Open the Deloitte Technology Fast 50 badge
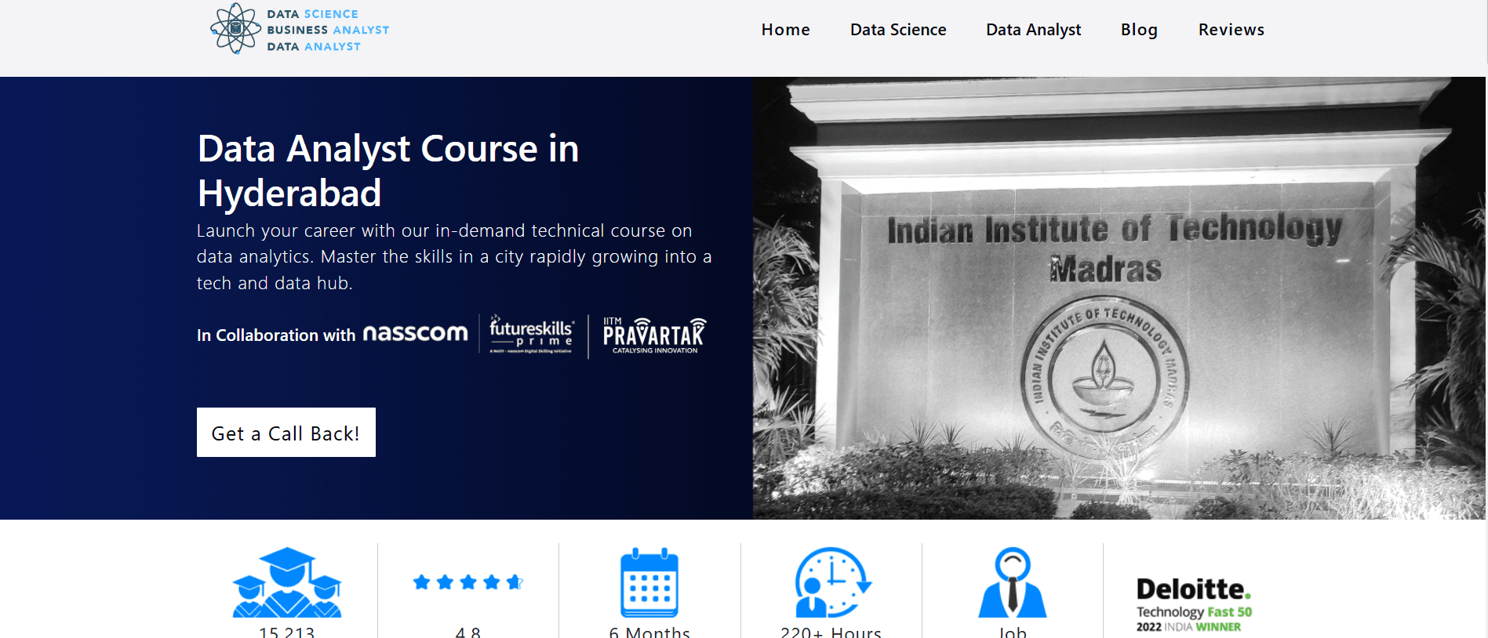 pos(1193,604)
